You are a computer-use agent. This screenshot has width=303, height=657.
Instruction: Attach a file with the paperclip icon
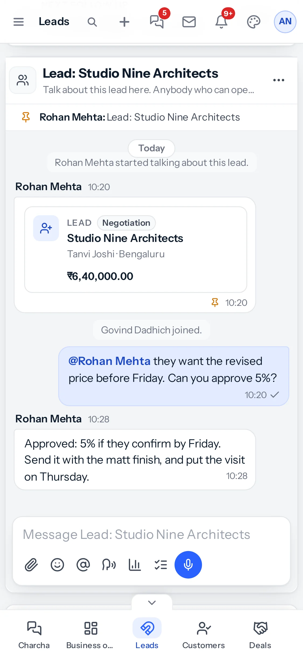coord(32,565)
